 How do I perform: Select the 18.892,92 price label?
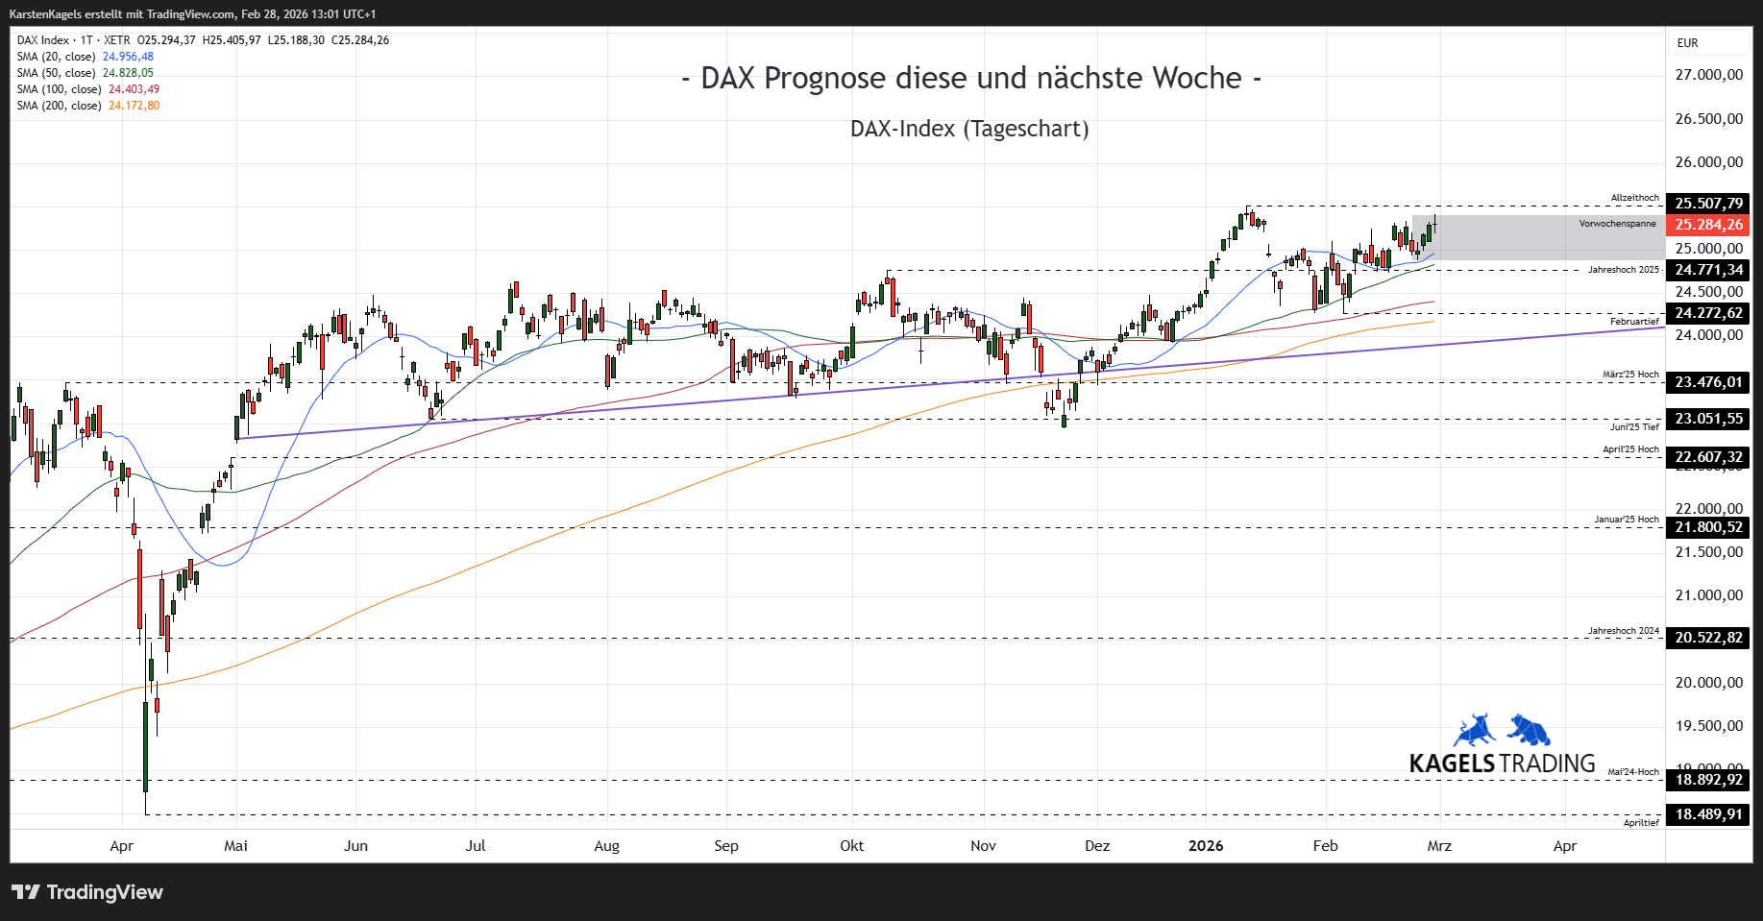tap(1708, 780)
